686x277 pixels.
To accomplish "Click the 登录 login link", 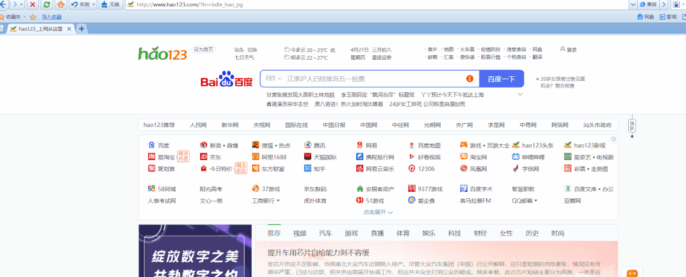I will click(568, 50).
